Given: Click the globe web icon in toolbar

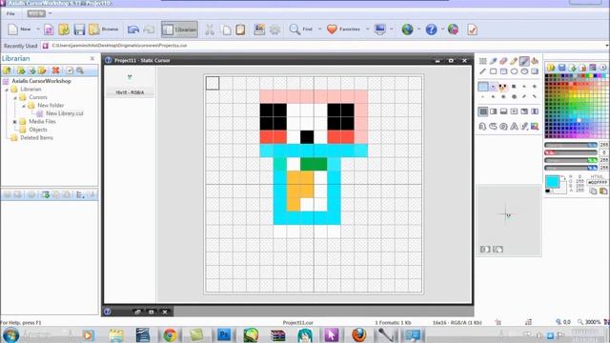Looking at the screenshot, I should tap(407, 30).
